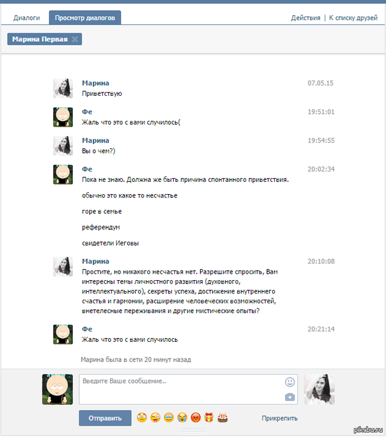386x437 pixels.
Task: Open Марина's avatar in the first message
Action: (62, 89)
